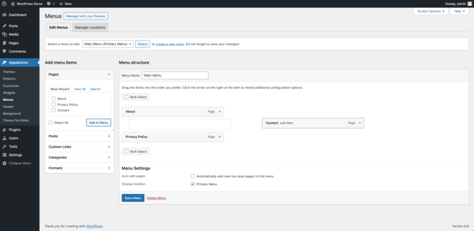Screen dimensions: 474x231
Task: Select the Most Recent pages tab
Action: point(60,89)
